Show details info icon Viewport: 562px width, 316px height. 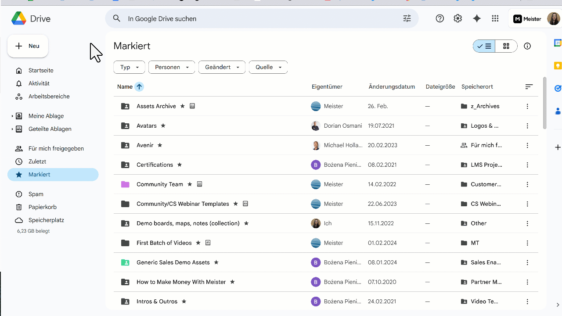pos(527,46)
